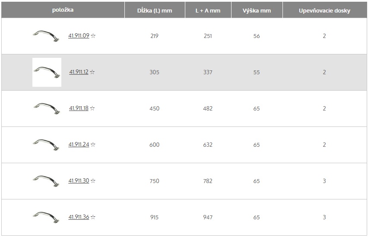
Task: Click the handrail thumbnail for 41.911.36
Action: coord(46,217)
